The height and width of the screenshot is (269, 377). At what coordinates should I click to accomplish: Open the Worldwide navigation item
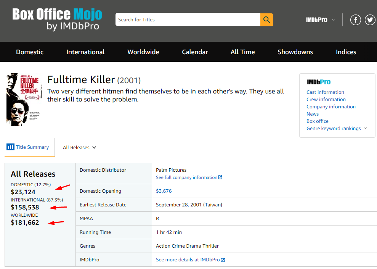click(143, 52)
